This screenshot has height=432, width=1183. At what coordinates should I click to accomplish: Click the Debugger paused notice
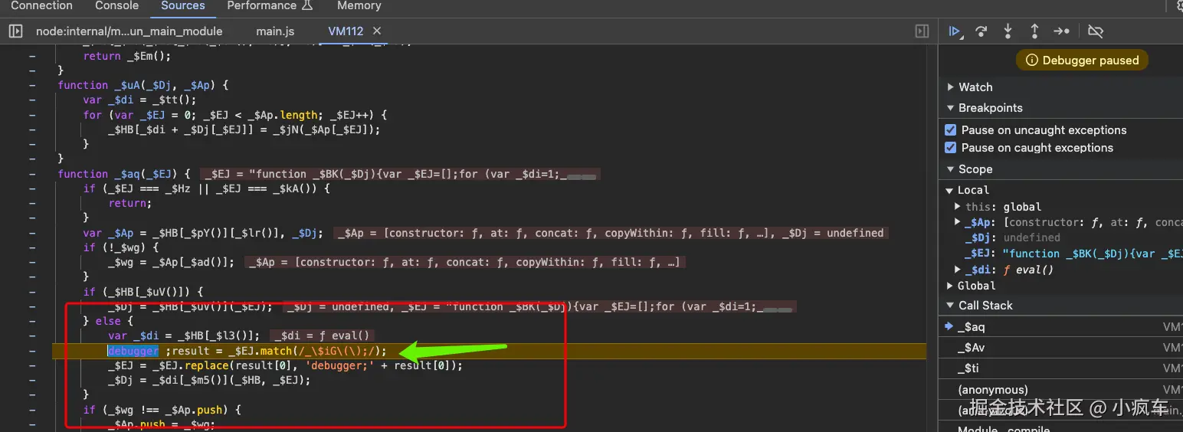pos(1082,61)
